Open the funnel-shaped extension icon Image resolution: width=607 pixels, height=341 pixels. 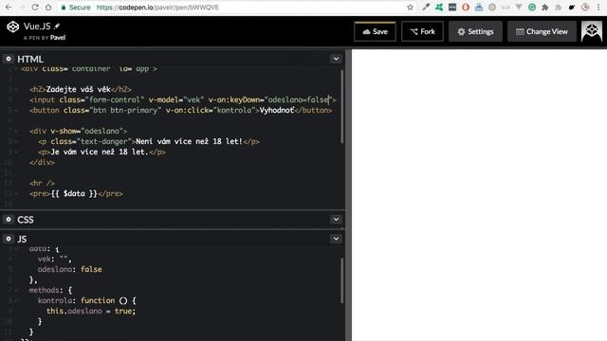[519, 7]
